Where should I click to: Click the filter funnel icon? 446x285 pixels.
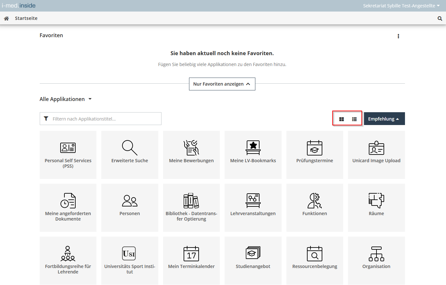[x=46, y=119]
